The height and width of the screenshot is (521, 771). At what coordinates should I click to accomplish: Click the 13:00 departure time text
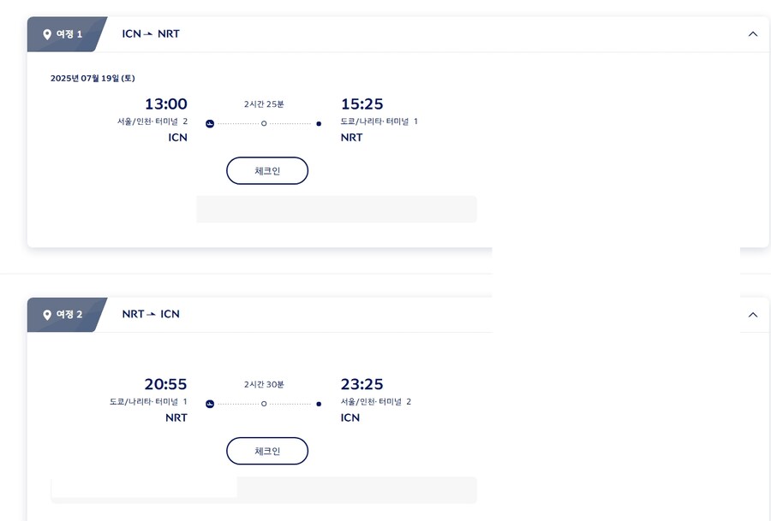pyautogui.click(x=165, y=104)
